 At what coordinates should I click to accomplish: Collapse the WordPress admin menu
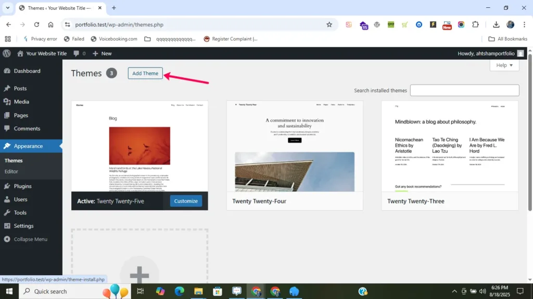tap(30, 239)
